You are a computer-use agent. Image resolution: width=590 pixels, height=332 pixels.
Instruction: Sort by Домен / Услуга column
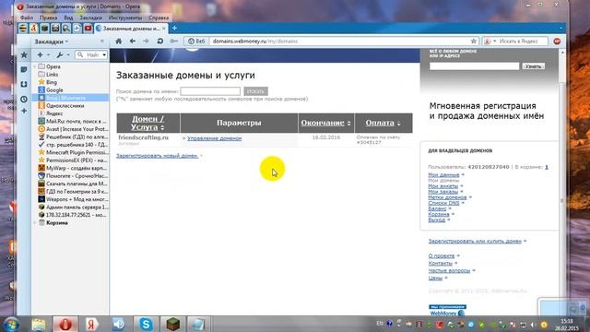click(147, 123)
